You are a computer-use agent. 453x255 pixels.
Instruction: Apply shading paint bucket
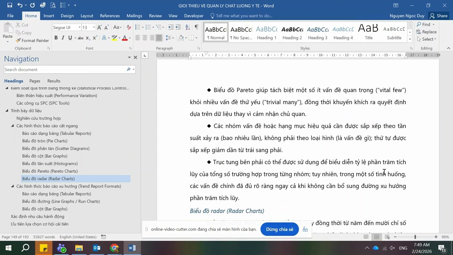pyautogui.click(x=181, y=38)
